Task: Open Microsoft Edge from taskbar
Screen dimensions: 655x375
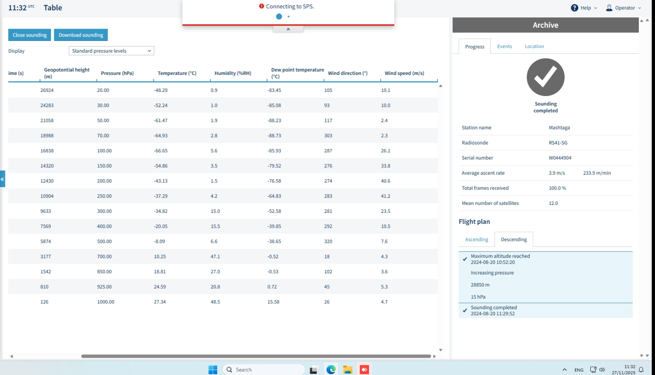Action: coord(331,370)
